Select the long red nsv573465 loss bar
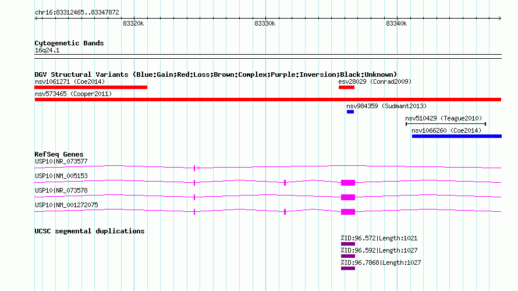518x291 pixels. [x=268, y=100]
